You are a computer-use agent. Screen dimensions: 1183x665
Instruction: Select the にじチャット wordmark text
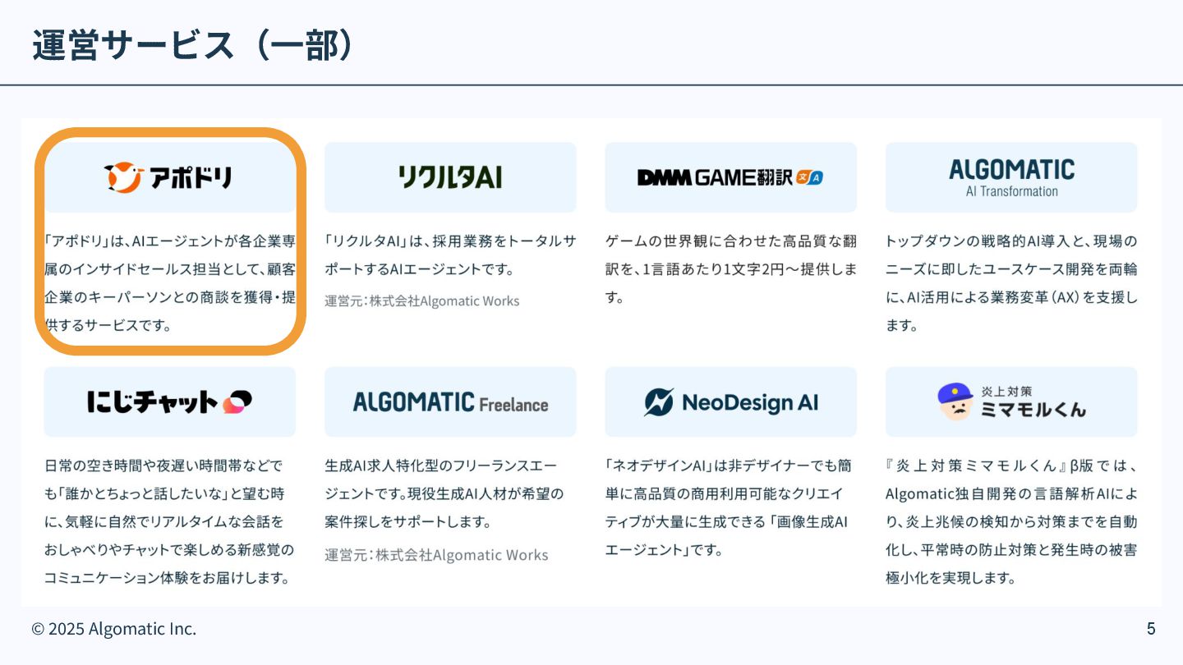coord(153,401)
